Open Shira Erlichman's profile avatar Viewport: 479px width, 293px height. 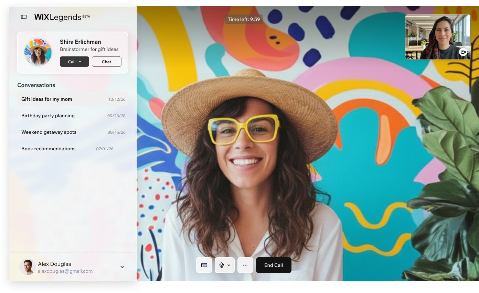38,52
